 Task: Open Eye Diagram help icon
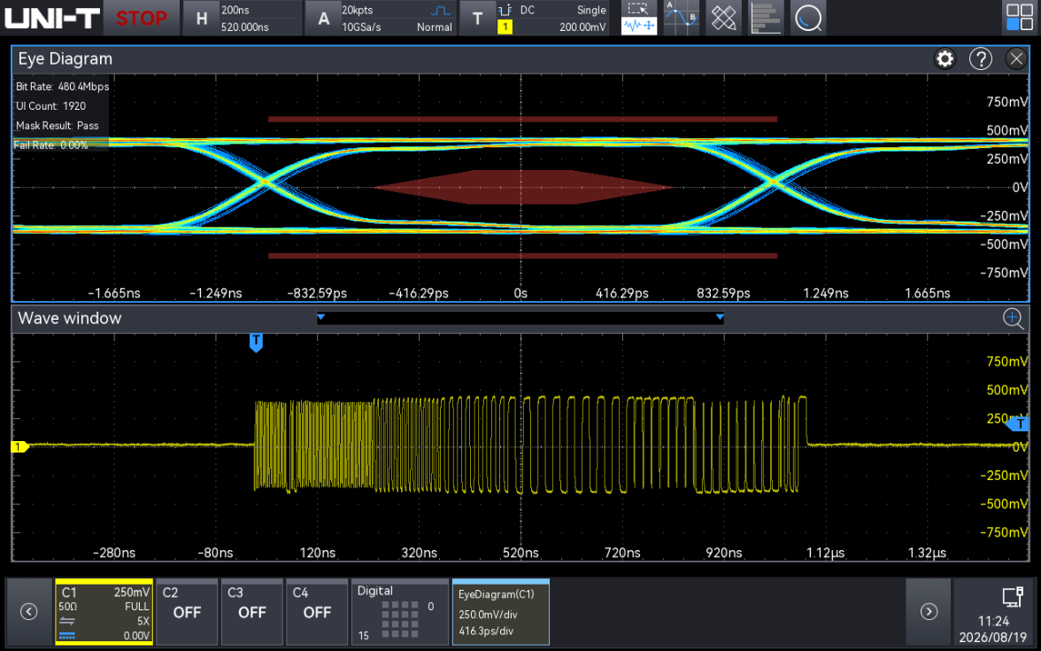981,59
